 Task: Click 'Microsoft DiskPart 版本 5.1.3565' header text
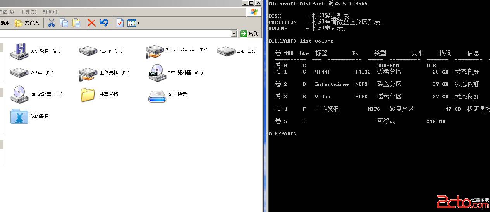pos(318,4)
